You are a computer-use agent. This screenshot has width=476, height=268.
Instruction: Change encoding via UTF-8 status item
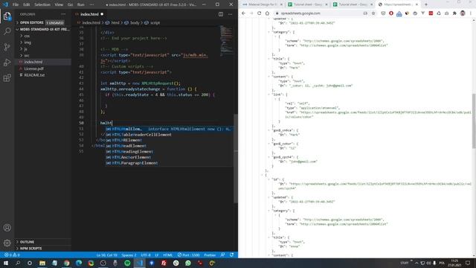[x=146, y=255]
